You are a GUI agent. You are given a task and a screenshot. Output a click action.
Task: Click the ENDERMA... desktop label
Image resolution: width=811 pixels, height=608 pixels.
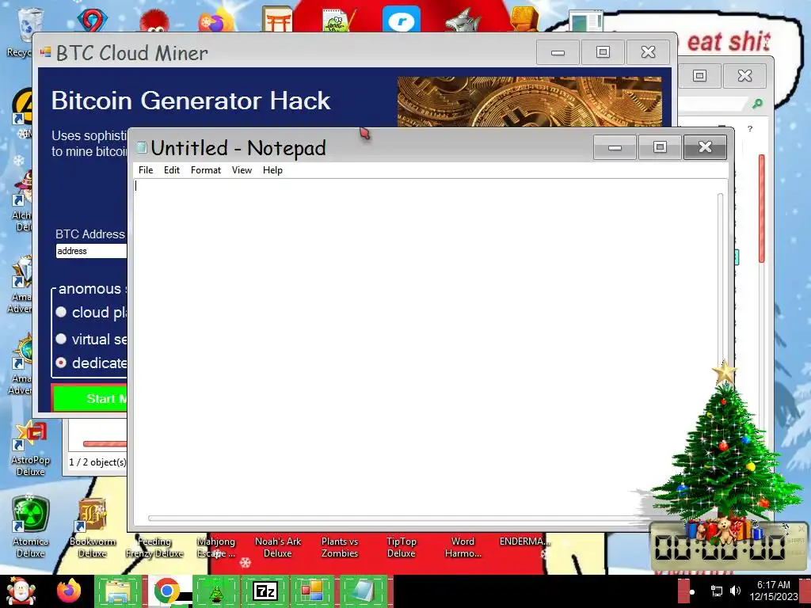[x=524, y=541]
